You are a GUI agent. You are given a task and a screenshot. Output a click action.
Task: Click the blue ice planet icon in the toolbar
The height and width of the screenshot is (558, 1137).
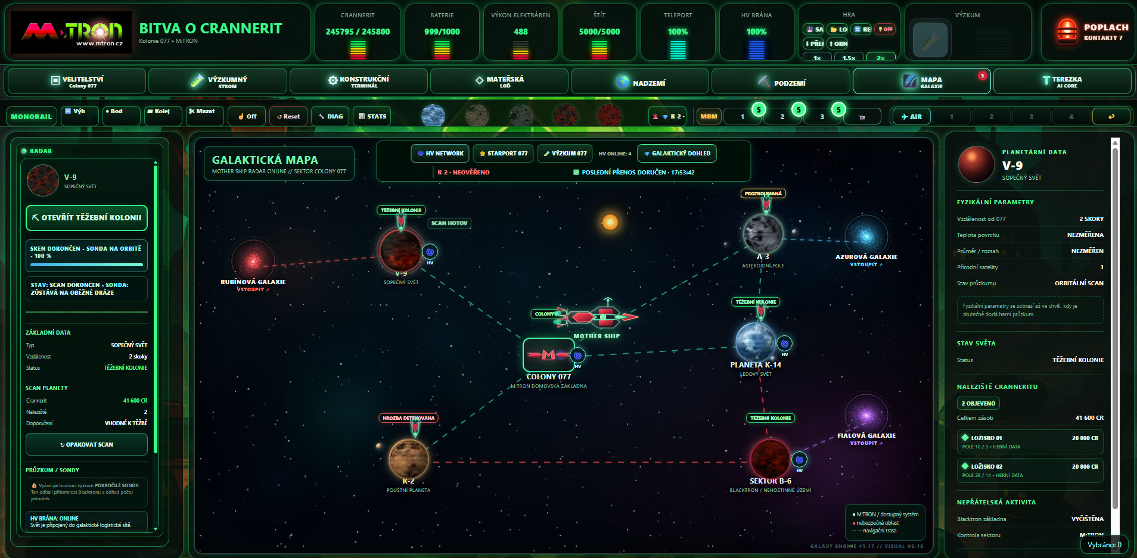point(433,116)
